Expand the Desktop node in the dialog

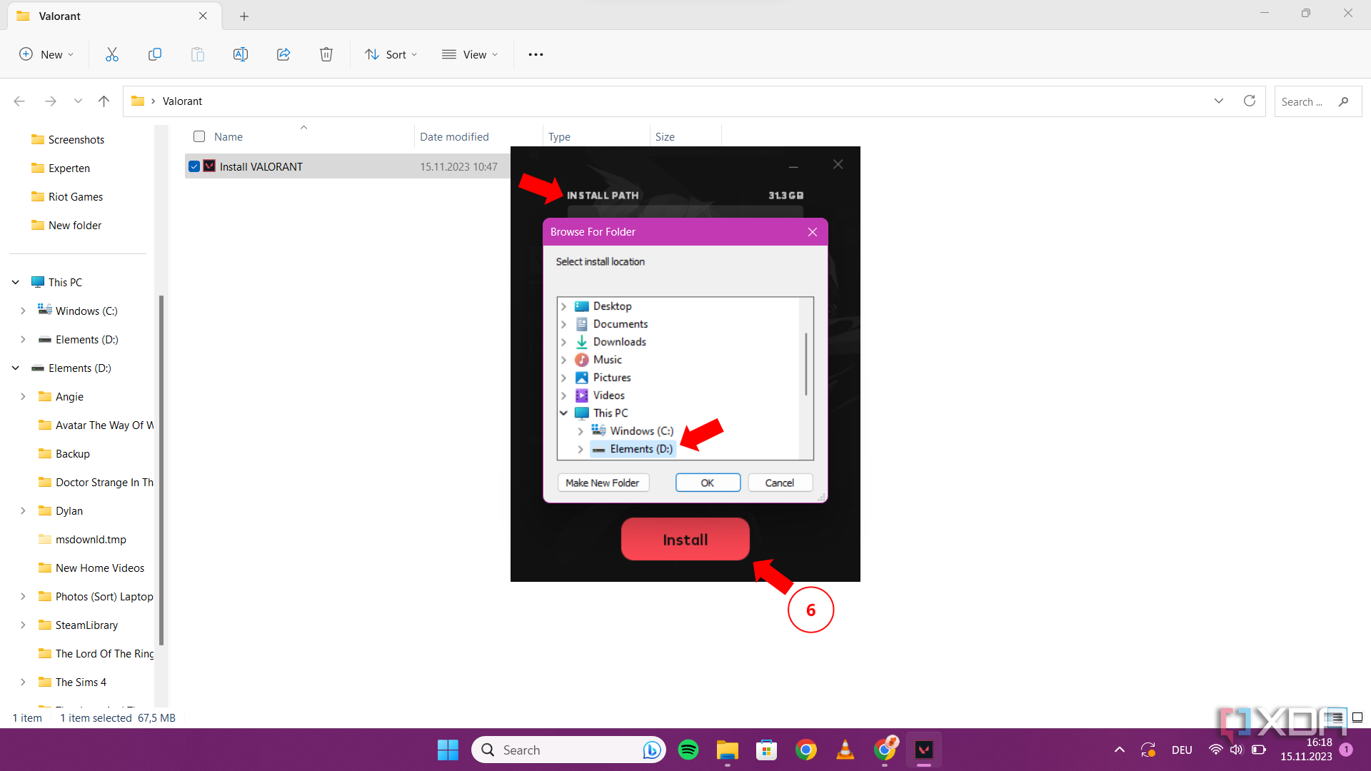pyautogui.click(x=563, y=306)
